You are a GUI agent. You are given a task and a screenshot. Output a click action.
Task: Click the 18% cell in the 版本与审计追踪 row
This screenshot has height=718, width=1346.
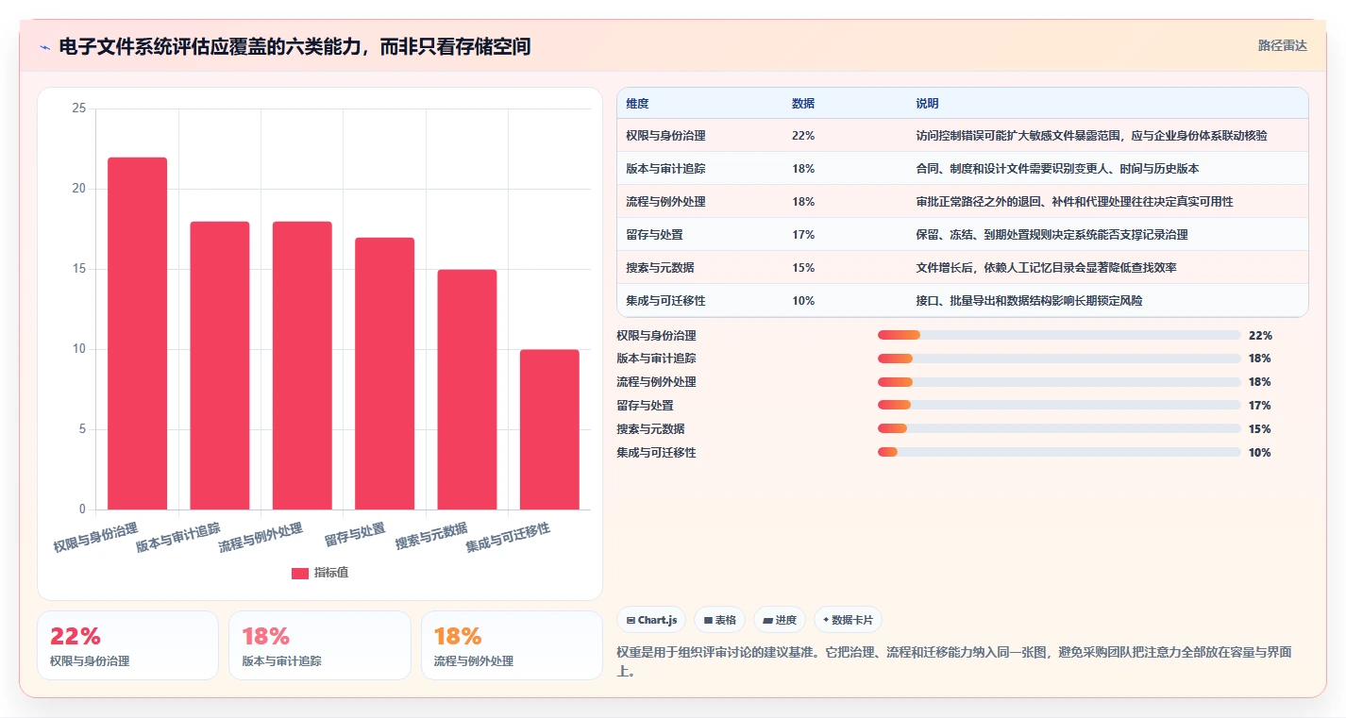[x=803, y=169]
